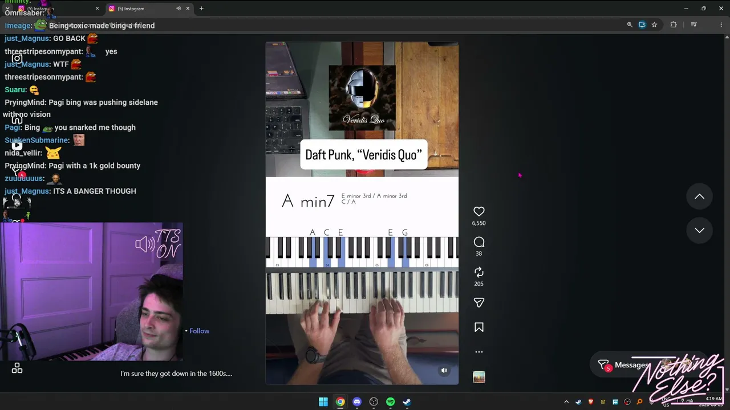Open the Windows Start menu

pyautogui.click(x=323, y=402)
